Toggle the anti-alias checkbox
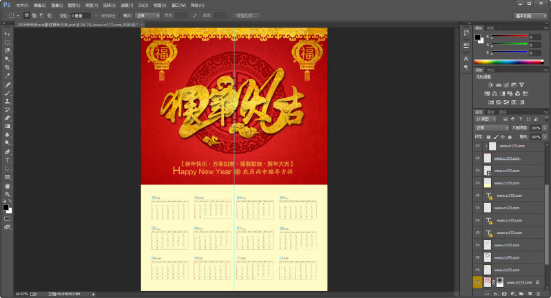Screen dimensions: 551x298 pos(96,16)
